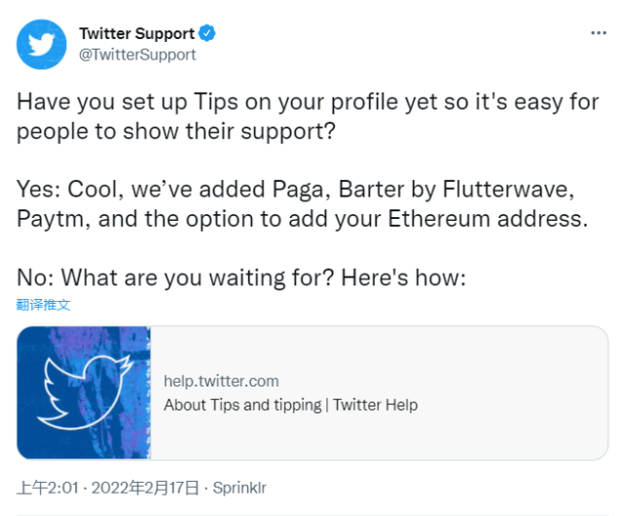Click the word "Paytm" in the tweet
Screen dimensions: 624x516
pos(53,219)
